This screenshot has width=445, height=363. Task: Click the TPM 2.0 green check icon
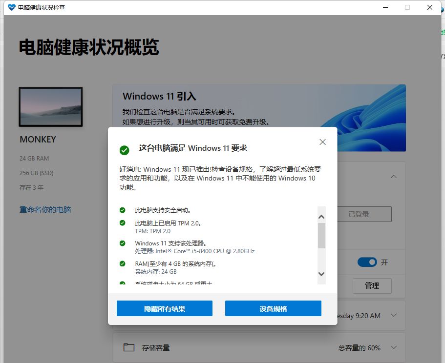coord(122,223)
